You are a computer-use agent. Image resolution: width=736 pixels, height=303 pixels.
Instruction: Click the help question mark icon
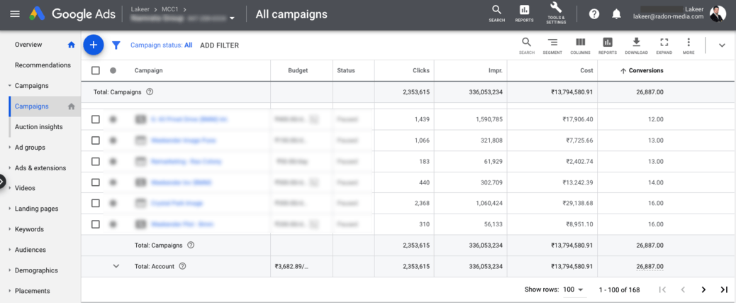594,14
